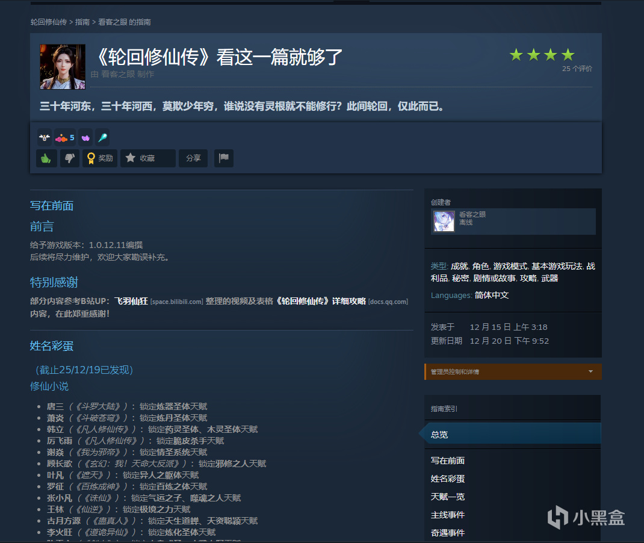
Task: Click list entry 张小凡 (诛仙)
Action: click(x=144, y=498)
